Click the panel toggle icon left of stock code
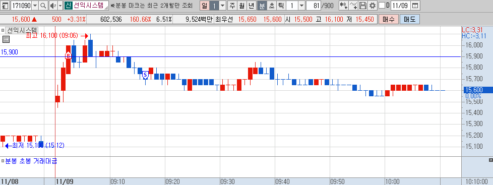Viewport: 493px width, 185px height. click(6, 6)
